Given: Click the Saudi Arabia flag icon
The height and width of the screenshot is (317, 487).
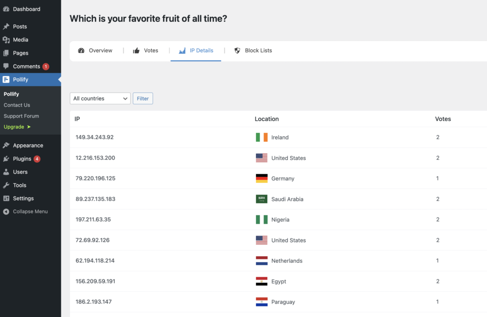Looking at the screenshot, I should pos(262,199).
